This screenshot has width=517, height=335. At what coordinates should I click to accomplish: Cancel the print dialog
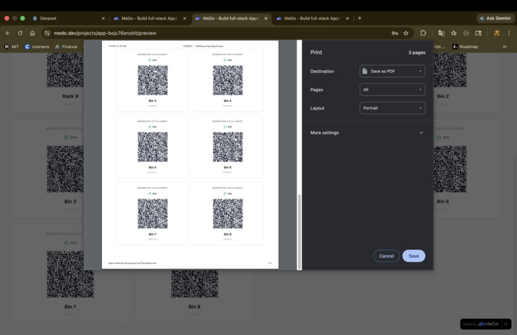click(x=386, y=256)
